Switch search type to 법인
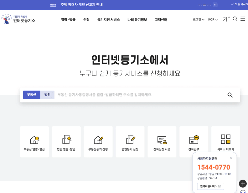The image size is (248, 193). point(47,95)
